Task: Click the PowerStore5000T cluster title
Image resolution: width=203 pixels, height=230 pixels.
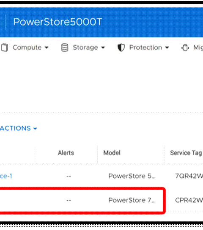Action: (58, 22)
